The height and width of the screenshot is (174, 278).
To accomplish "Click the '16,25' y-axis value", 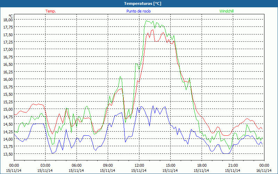I will coord(8,72).
